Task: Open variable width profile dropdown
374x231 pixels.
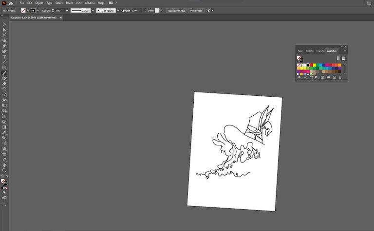Action: [x=93, y=11]
